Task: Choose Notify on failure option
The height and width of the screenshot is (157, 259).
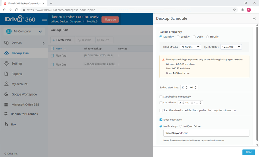Action: 181,126
